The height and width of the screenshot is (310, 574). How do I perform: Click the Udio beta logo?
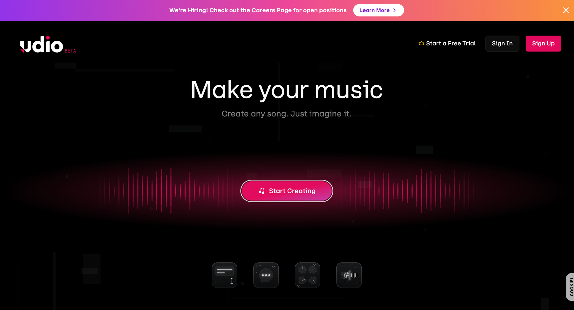click(x=48, y=45)
